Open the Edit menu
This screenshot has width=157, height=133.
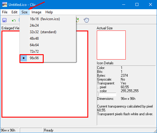14,12
